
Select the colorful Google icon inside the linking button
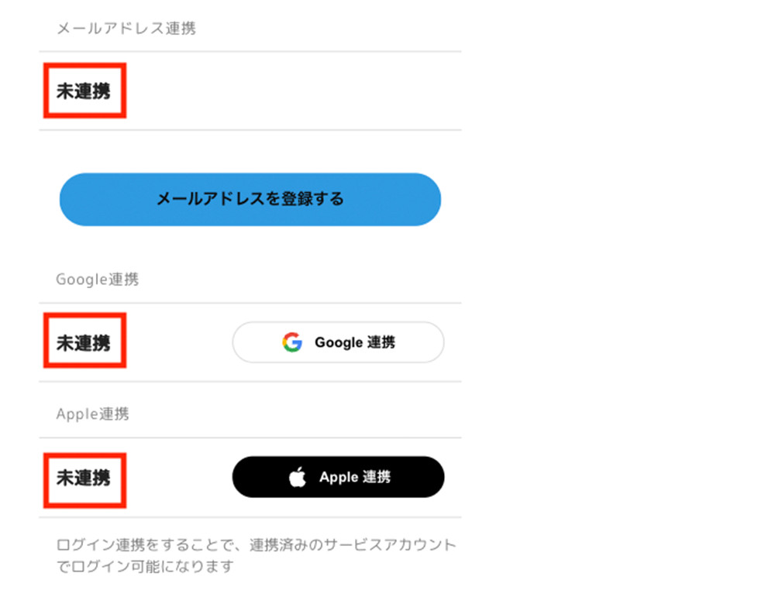(x=293, y=342)
